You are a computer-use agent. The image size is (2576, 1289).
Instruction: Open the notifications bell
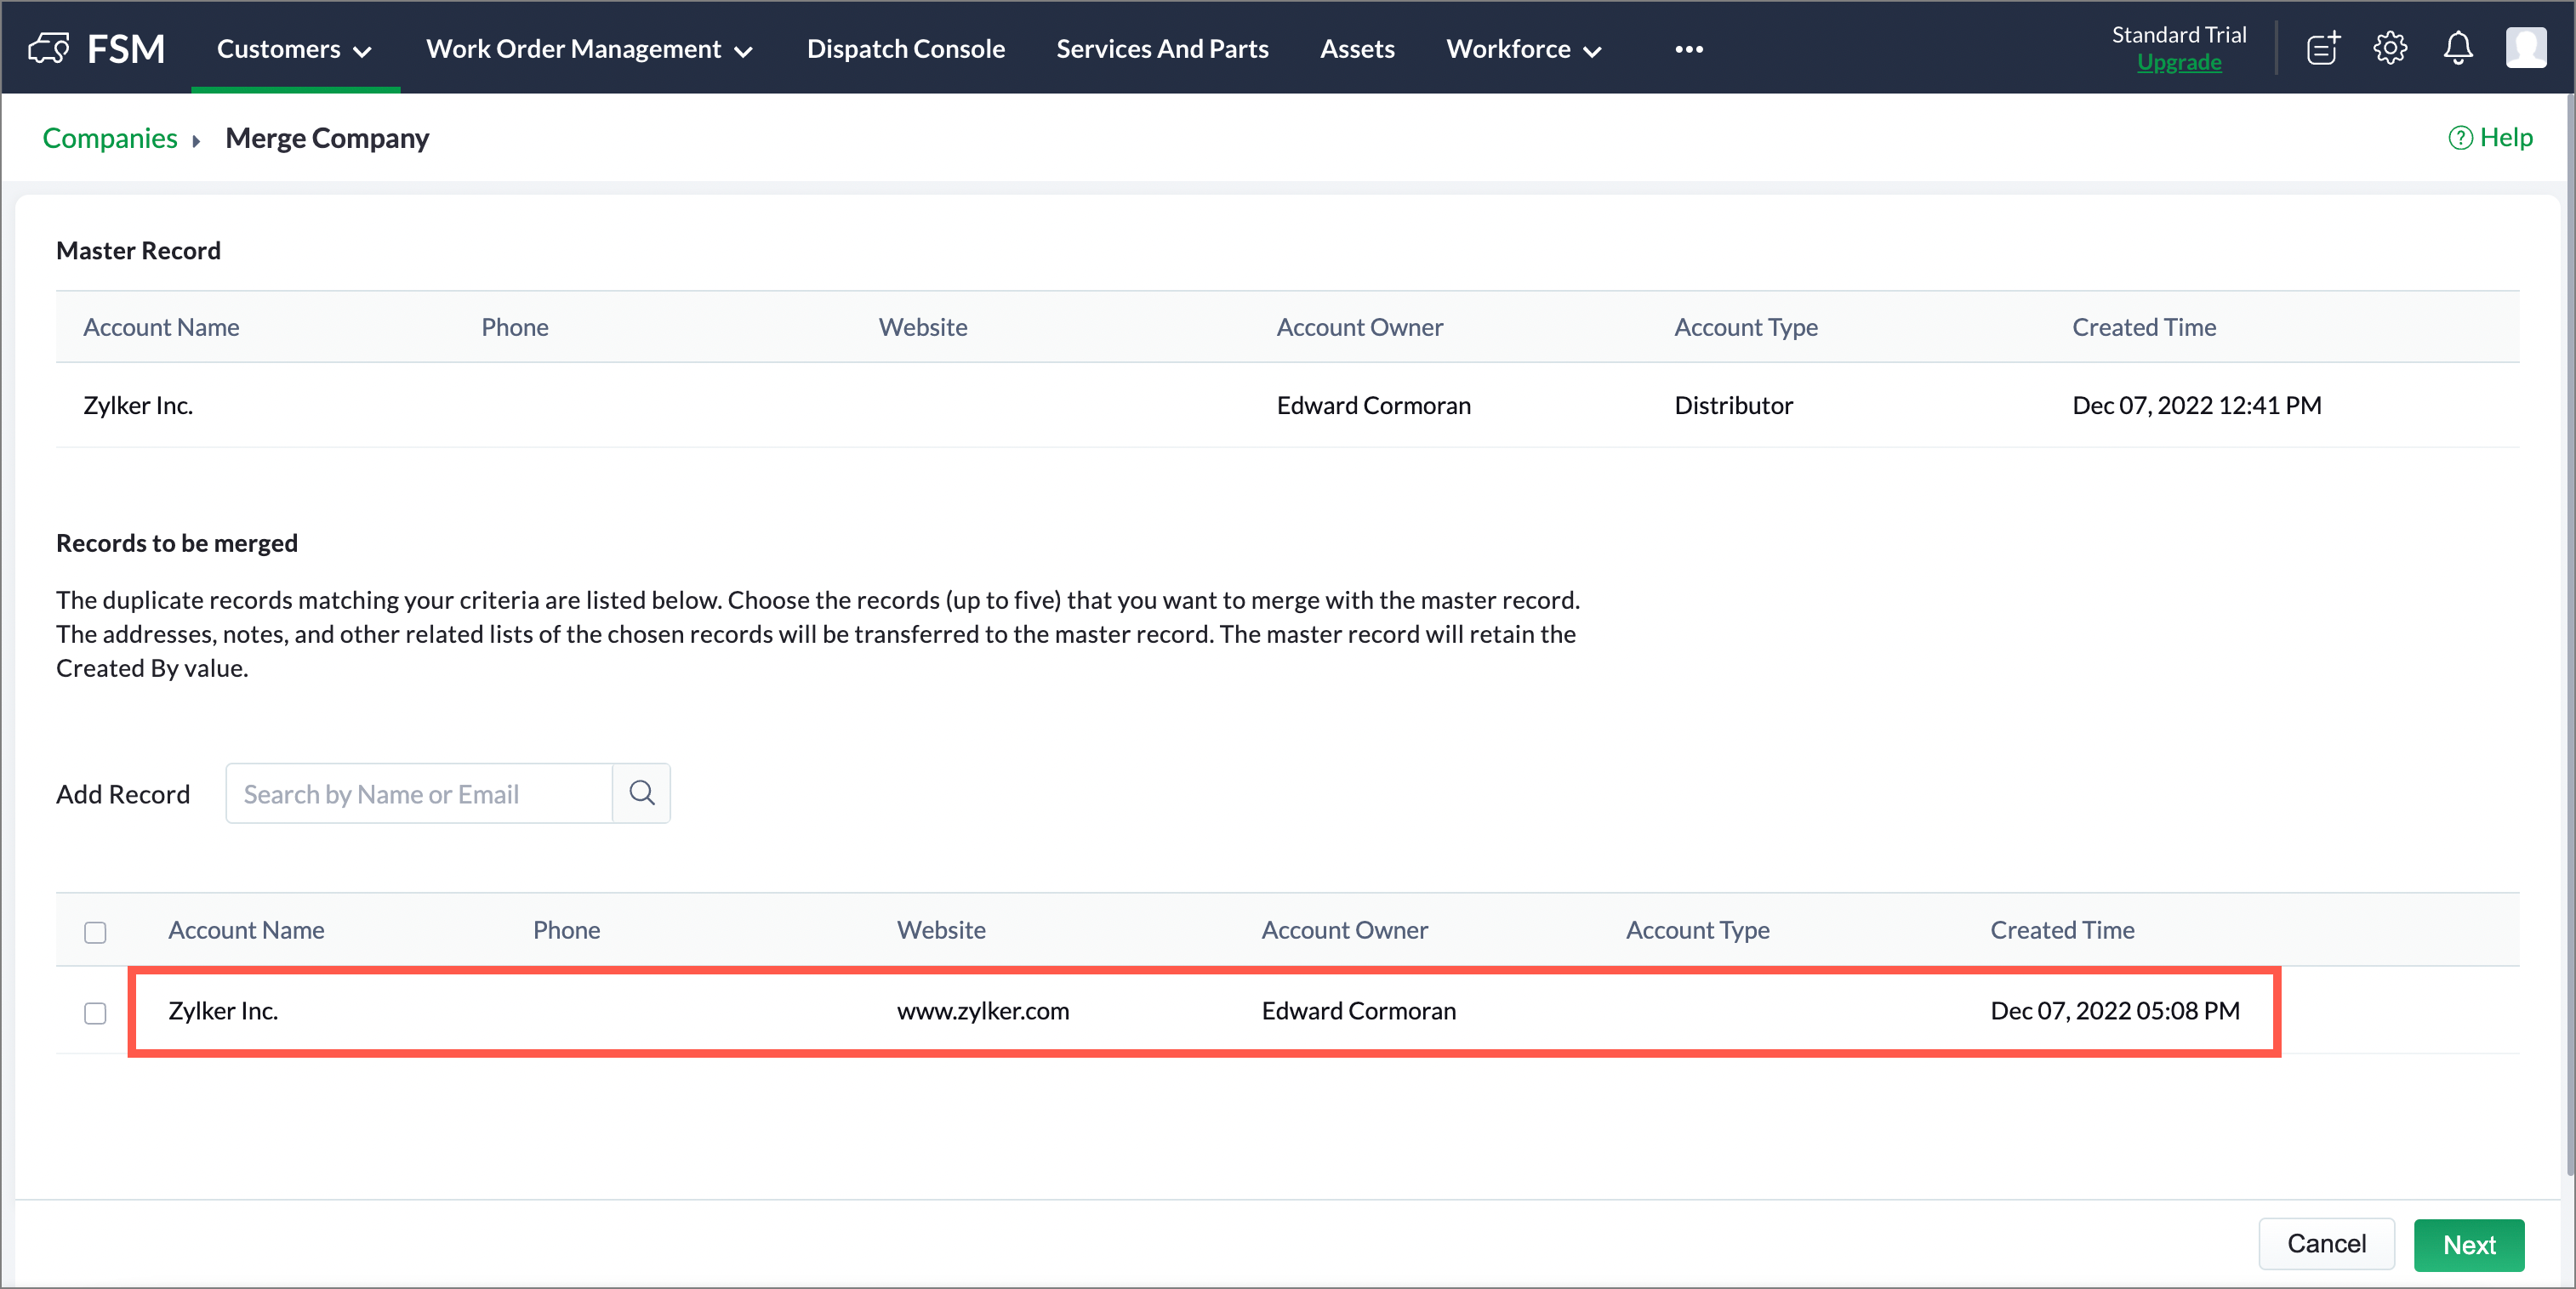[2458, 47]
